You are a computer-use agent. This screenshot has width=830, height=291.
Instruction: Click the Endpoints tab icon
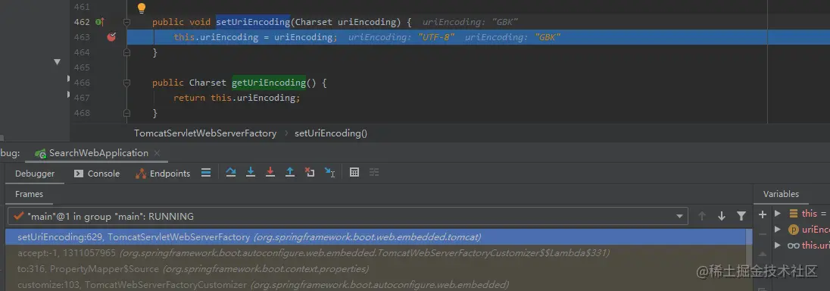pos(141,174)
